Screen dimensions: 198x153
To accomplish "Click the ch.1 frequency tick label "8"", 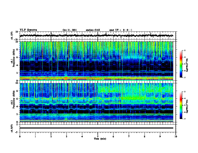I will click(x=17, y=49).
